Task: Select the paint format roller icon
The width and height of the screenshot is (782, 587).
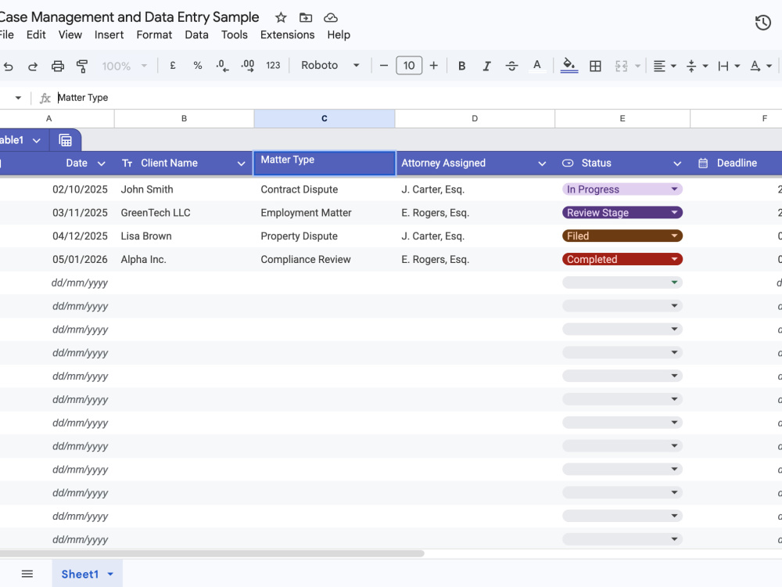Action: pos(82,66)
